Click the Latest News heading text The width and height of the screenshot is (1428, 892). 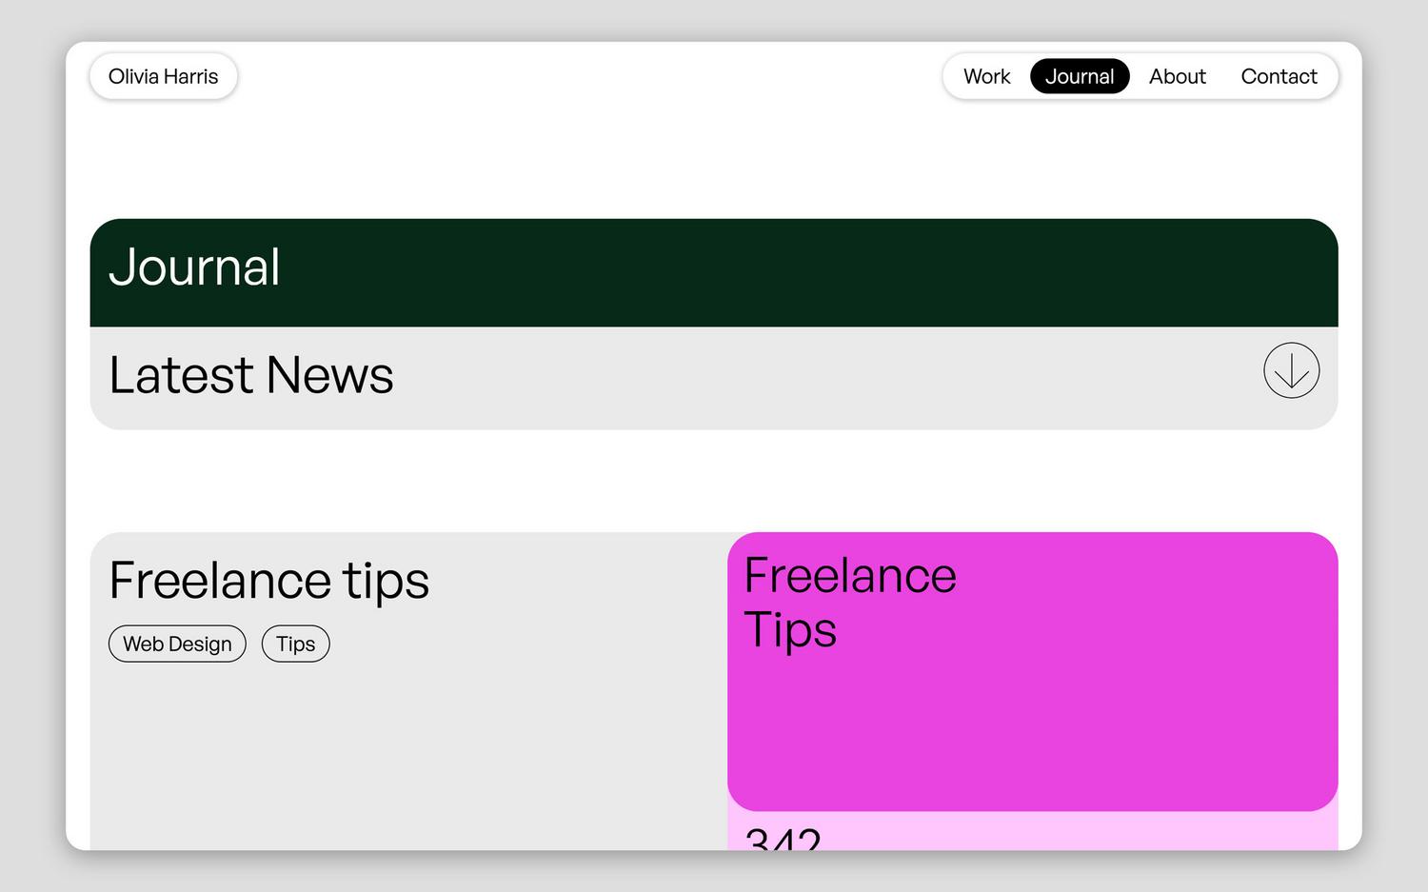coord(251,375)
